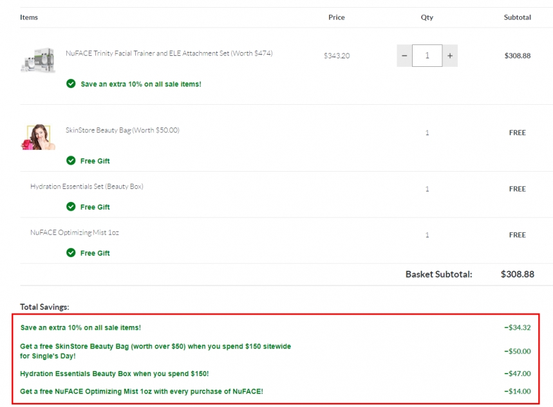Click the Free Gift label under Beauty Bag
The width and height of the screenshot is (553, 407).
95,161
